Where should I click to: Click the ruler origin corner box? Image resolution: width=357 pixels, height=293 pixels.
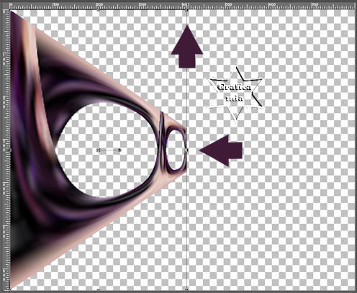point(5,6)
